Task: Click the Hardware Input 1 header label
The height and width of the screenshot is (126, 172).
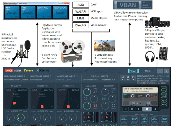Action: click(x=14, y=76)
